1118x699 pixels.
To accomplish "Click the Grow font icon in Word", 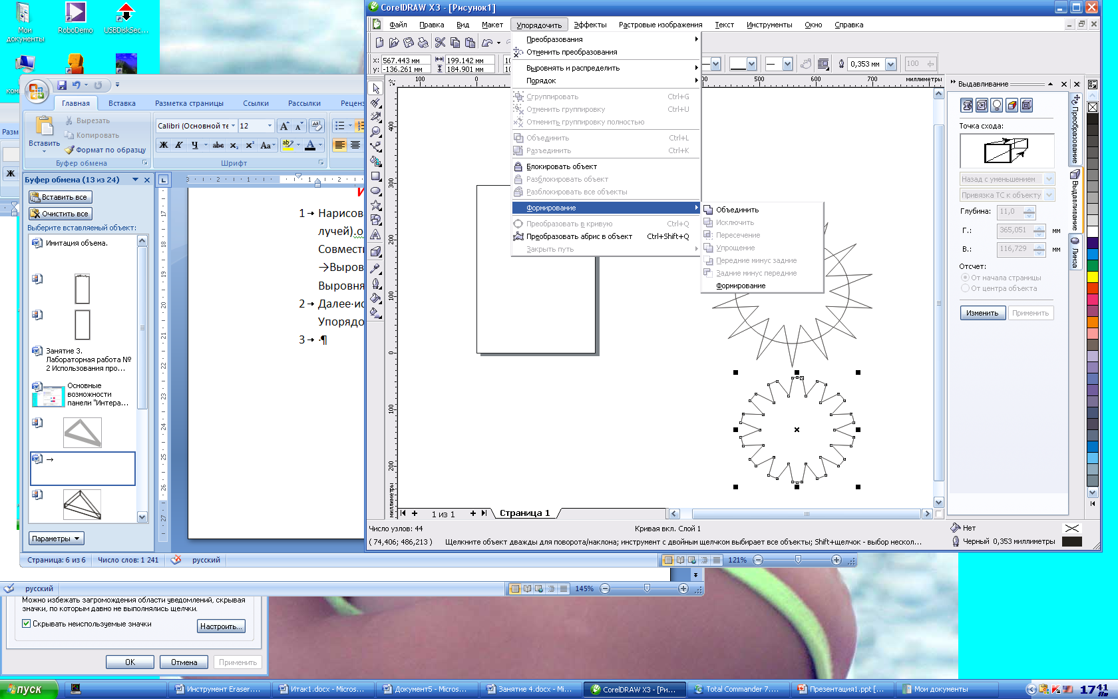I will pos(285,126).
